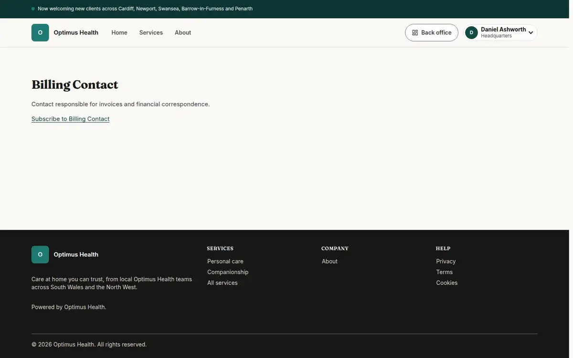Click the Headquarters label under user name
This screenshot has width=573, height=358.
click(496, 36)
